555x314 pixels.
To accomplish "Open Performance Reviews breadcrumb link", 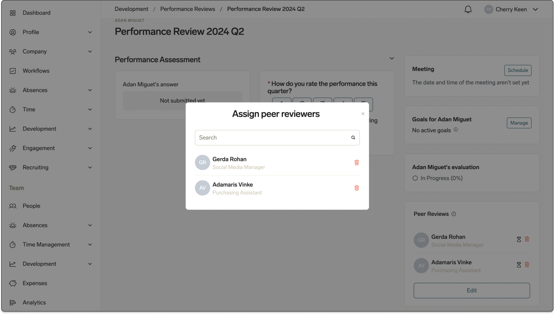I will pyautogui.click(x=187, y=9).
